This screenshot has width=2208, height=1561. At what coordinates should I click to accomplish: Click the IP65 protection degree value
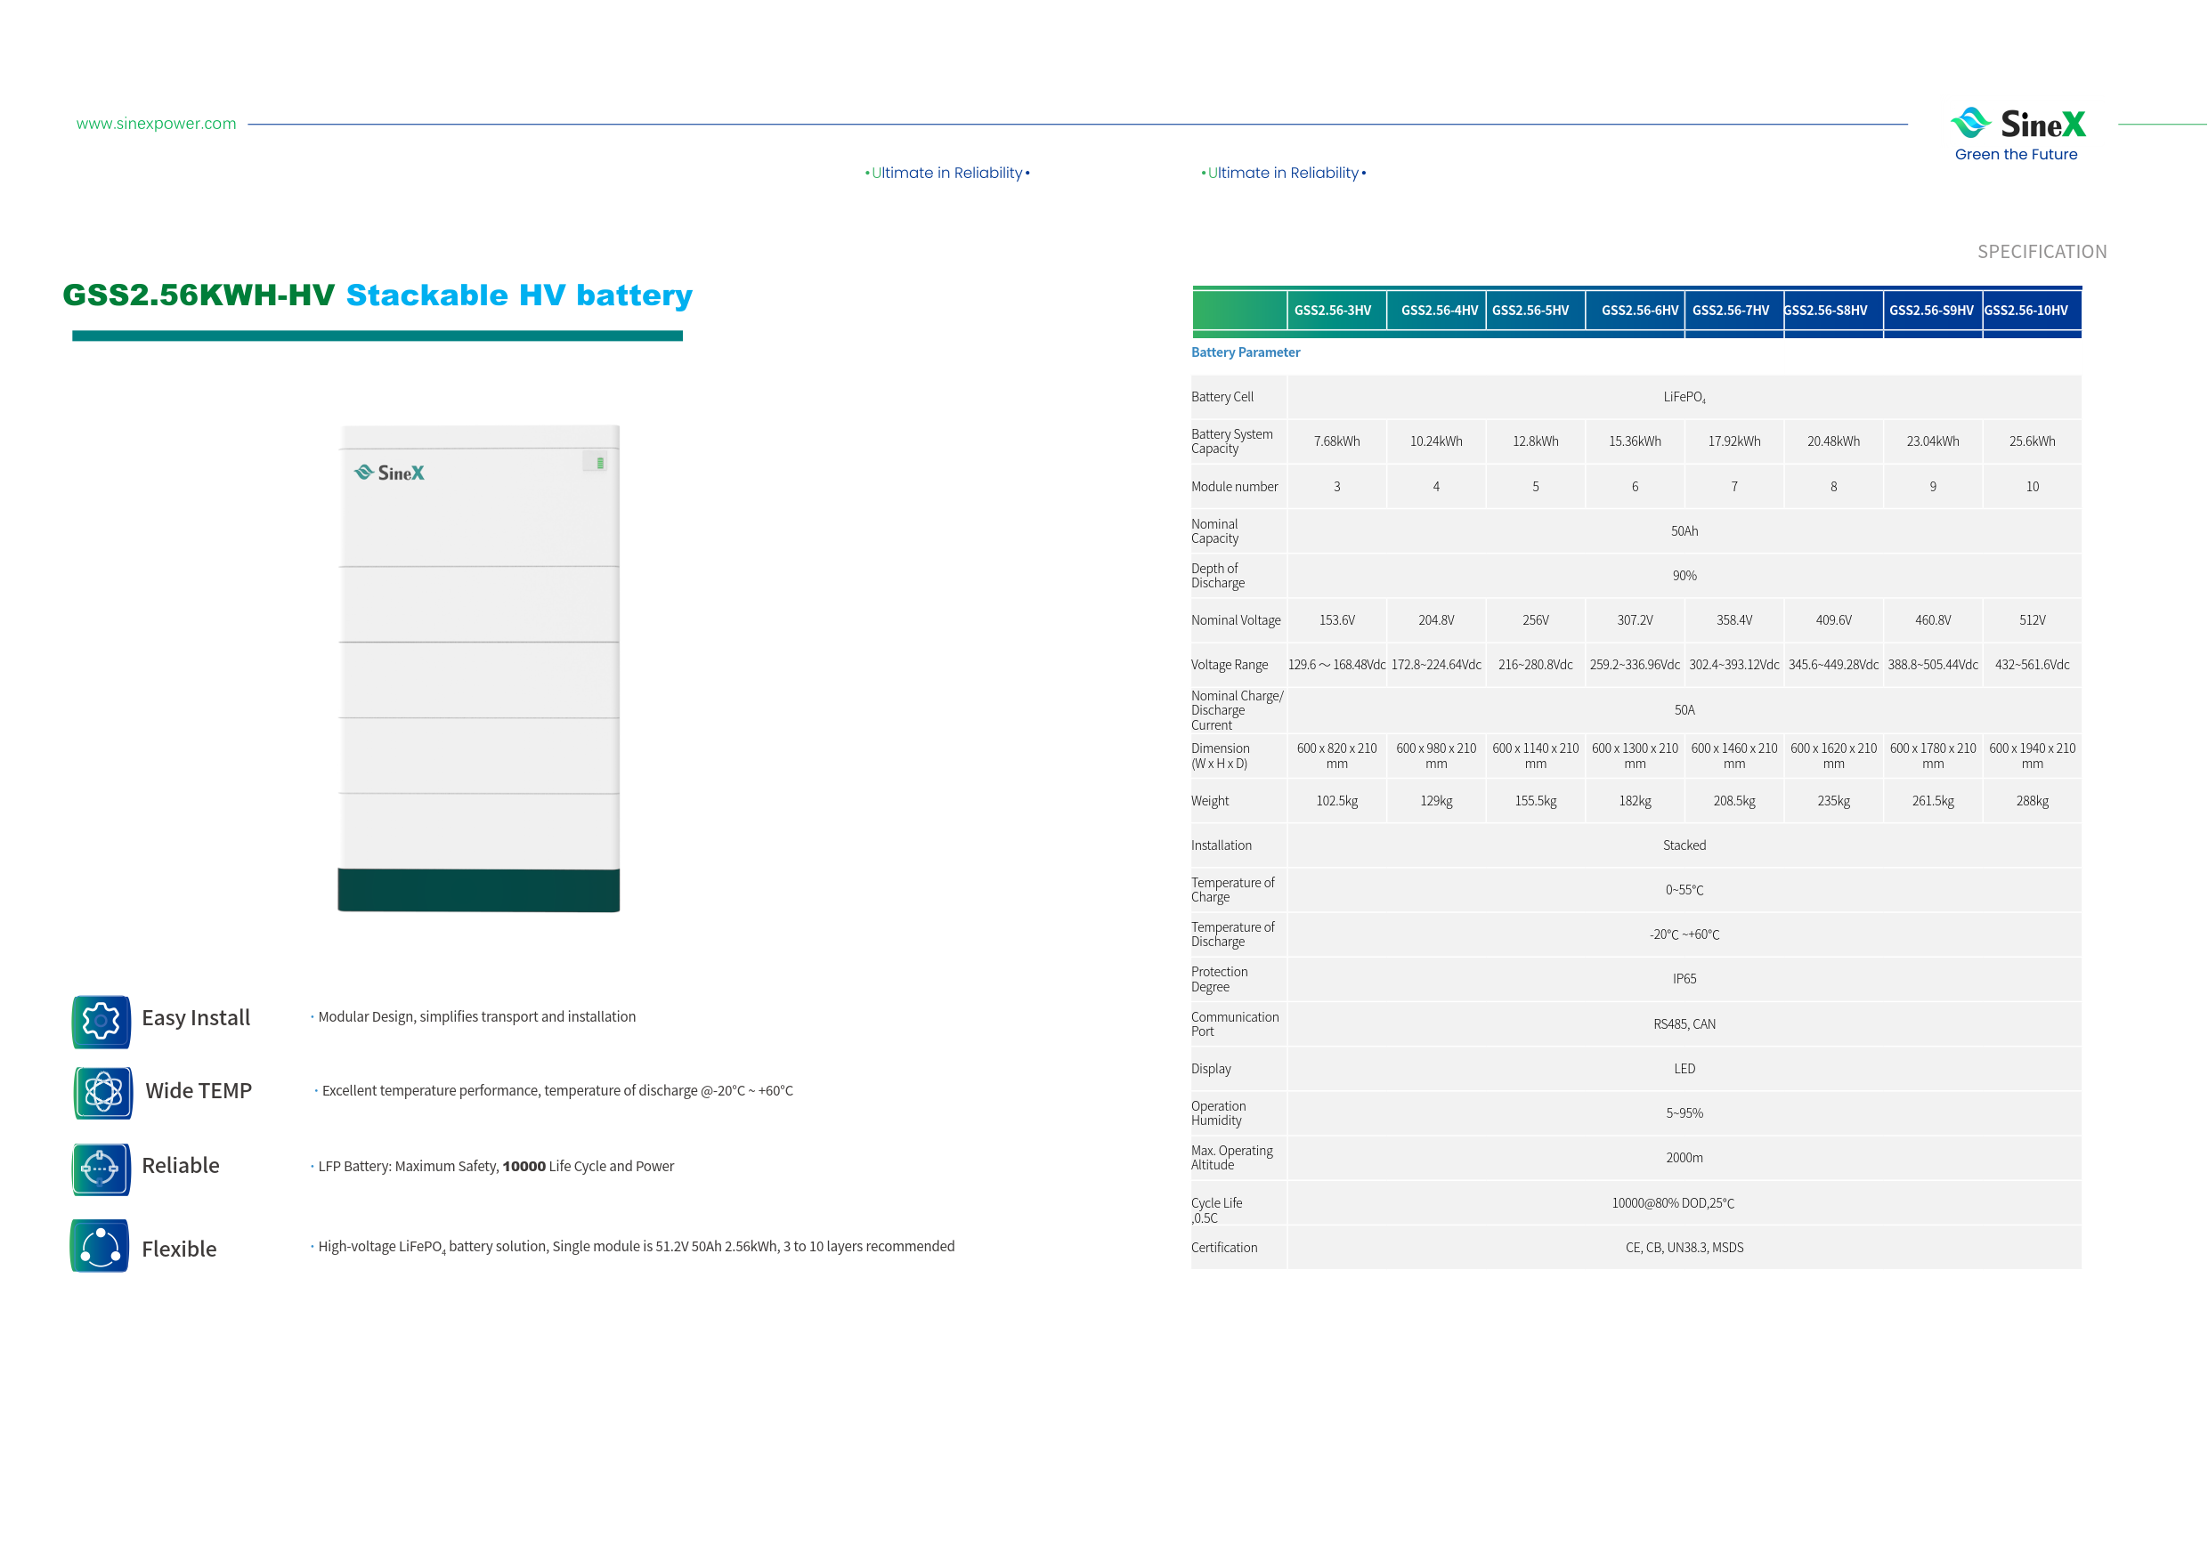pos(1684,980)
